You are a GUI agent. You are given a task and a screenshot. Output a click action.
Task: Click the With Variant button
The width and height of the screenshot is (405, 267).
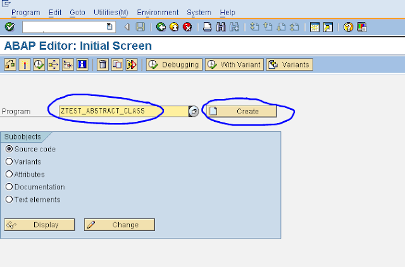coord(235,64)
